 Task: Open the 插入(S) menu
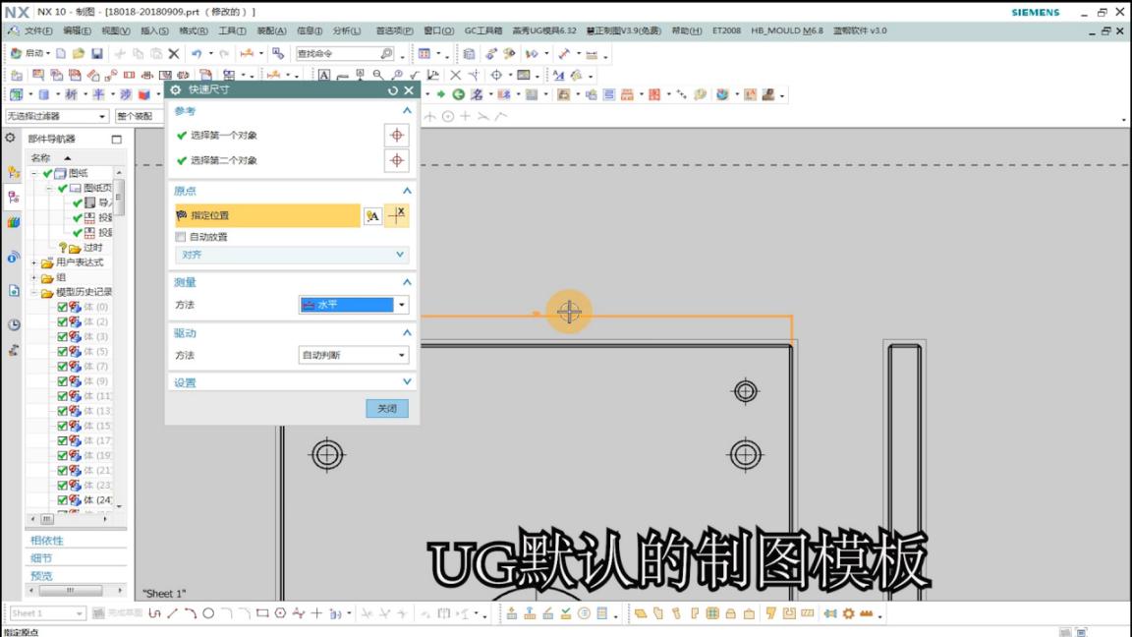154,31
